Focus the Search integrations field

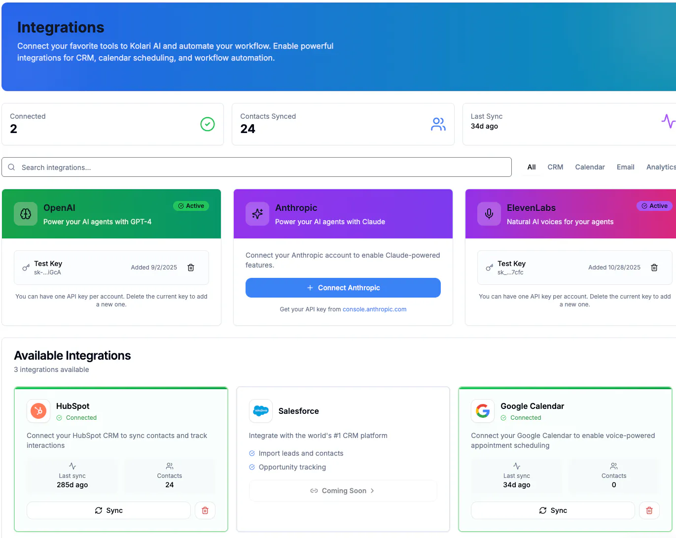[x=256, y=167]
